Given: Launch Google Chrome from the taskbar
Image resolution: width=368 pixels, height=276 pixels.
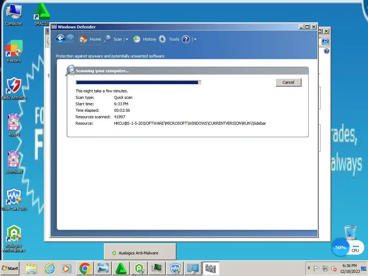Looking at the screenshot, I should click(85, 268).
